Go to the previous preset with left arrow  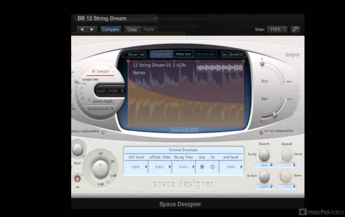[x=82, y=29]
